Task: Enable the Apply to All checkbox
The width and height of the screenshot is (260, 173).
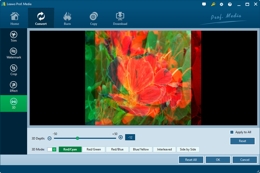Action: tap(232, 132)
